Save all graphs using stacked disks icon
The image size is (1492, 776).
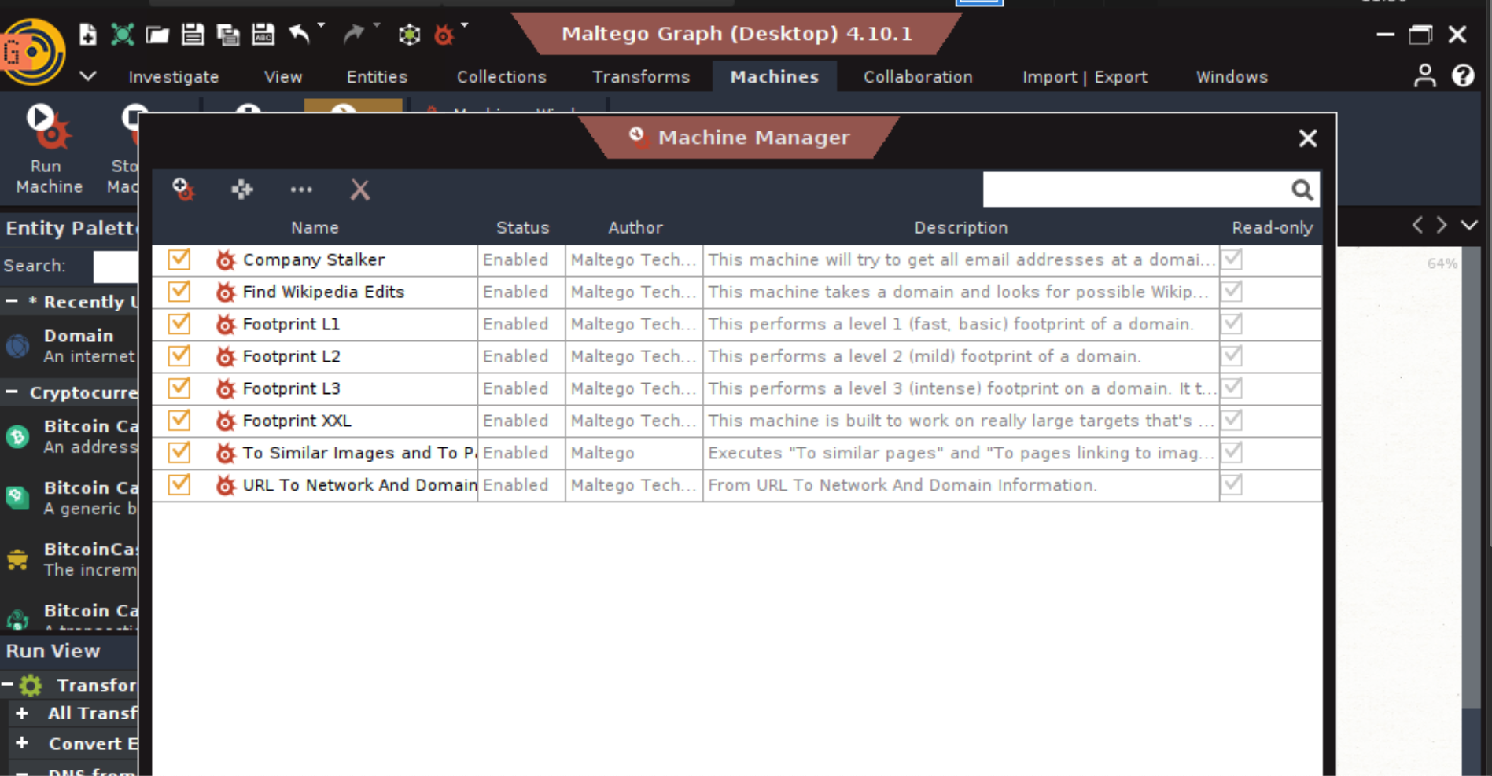pos(228,34)
